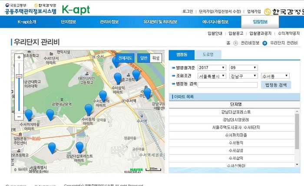Click 관리비정보 in the breadcrumb
This screenshot has height=186, width=304.
click(250, 43)
